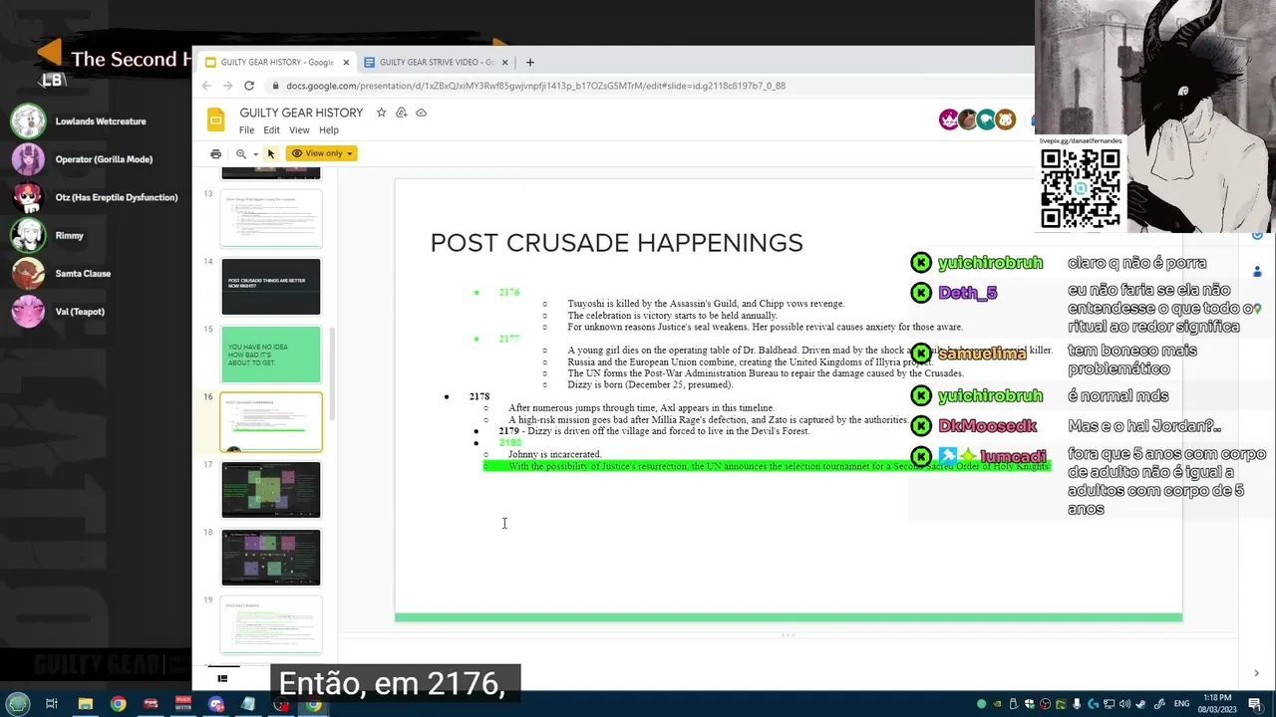This screenshot has width=1276, height=717.
Task: Click the browser back arrow
Action: (206, 86)
